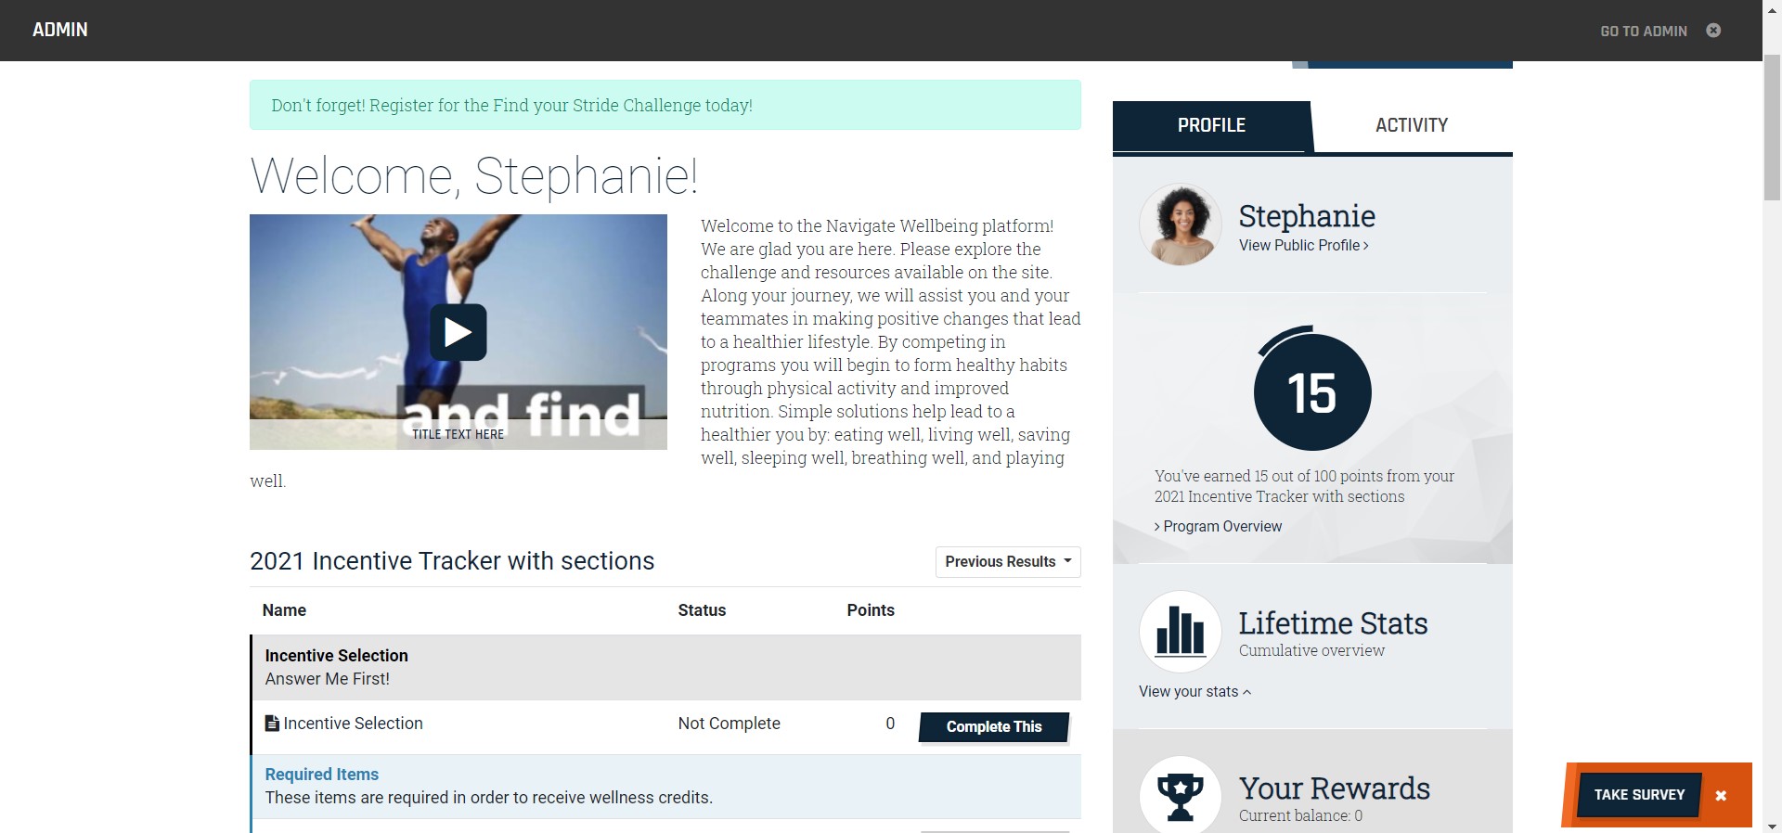The height and width of the screenshot is (833, 1782).
Task: Click the Required Items section heading
Action: [322, 775]
